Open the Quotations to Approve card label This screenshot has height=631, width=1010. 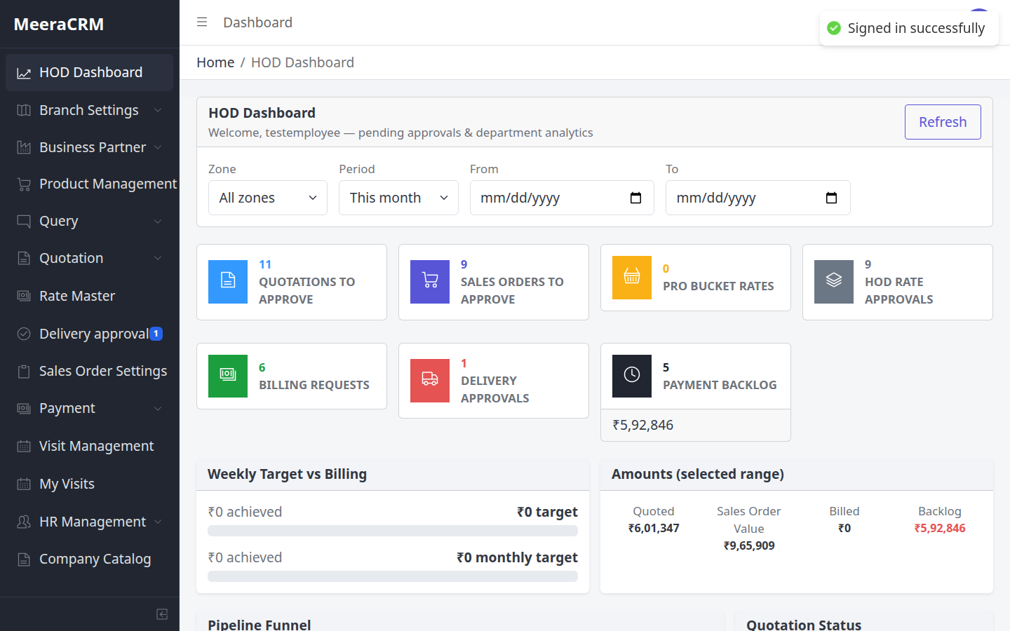pos(307,290)
